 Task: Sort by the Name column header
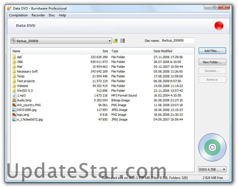click(46, 51)
